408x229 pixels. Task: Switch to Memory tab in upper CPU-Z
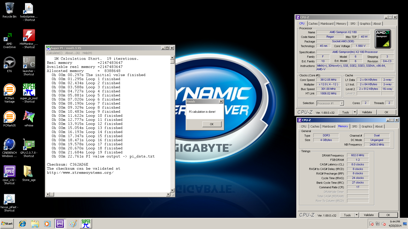click(x=341, y=24)
